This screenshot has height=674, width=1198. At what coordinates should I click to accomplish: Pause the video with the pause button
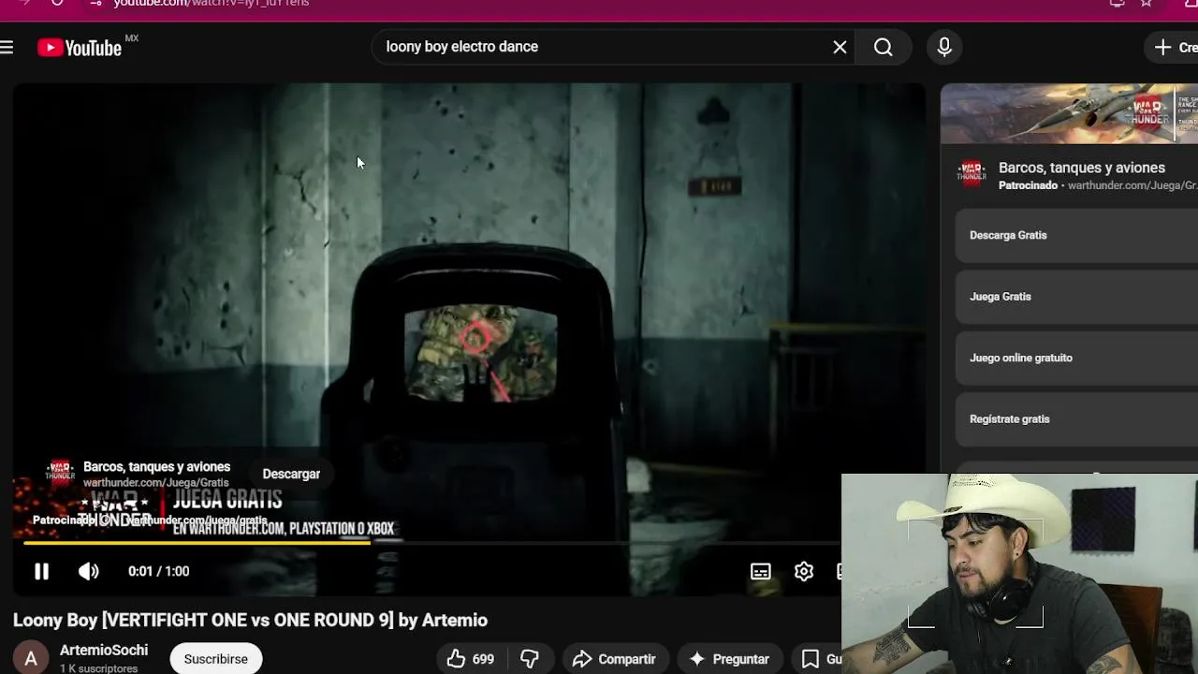click(41, 571)
